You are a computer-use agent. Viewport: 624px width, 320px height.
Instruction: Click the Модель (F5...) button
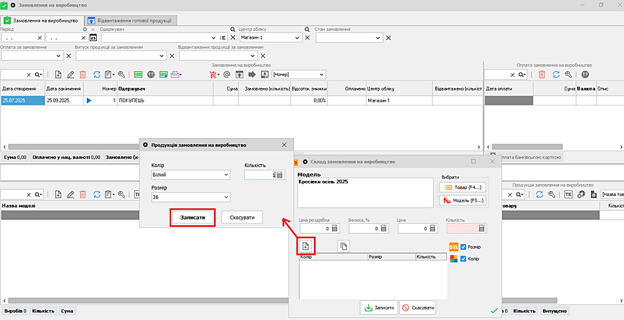pyautogui.click(x=462, y=201)
